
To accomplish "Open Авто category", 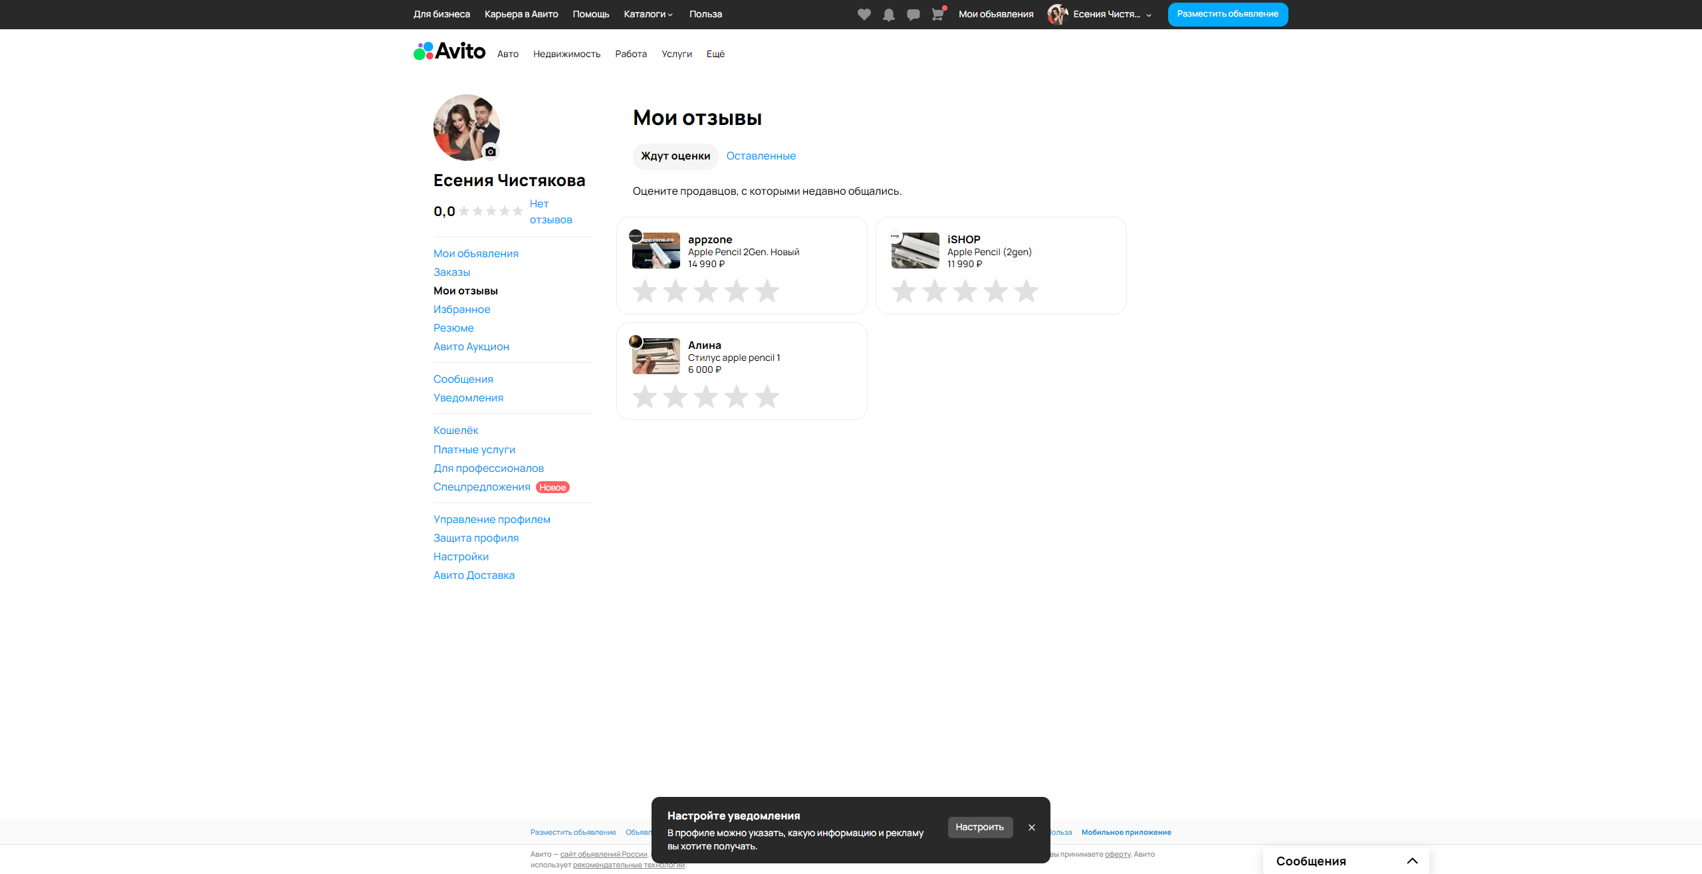I will pyautogui.click(x=508, y=55).
